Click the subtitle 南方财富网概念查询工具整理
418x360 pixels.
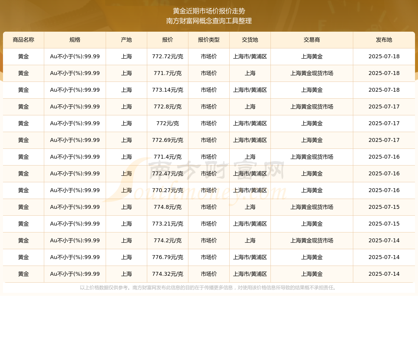click(209, 21)
